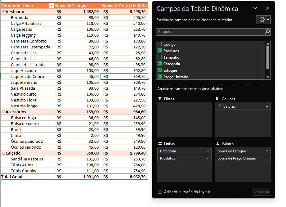
Task: Open the Produtos field dropdown in Linhas
Action: 208,158
